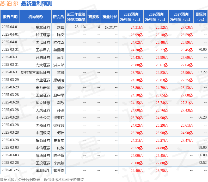Click the 覆盖时长 column header
Screen dimensions: 208x182
click(110, 17)
